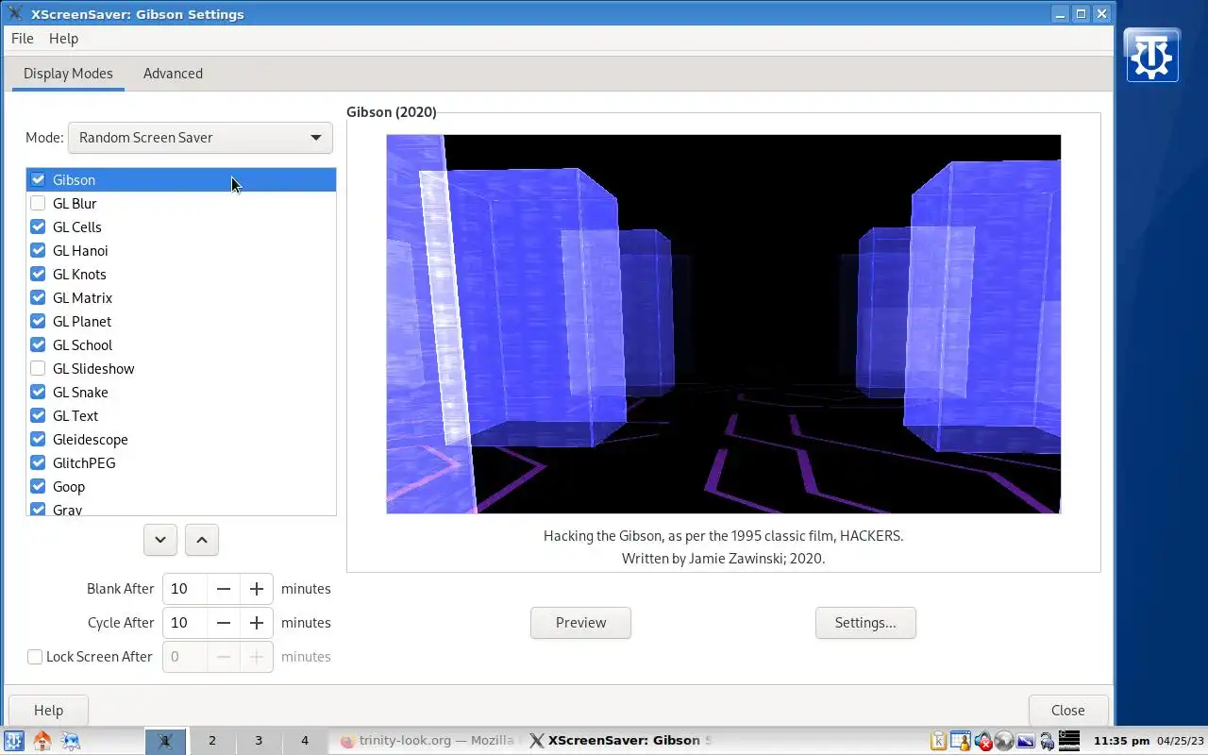The height and width of the screenshot is (755, 1208).
Task: Switch to the trinity-look.org Mozilla taskbar entry
Action: pyautogui.click(x=427, y=741)
